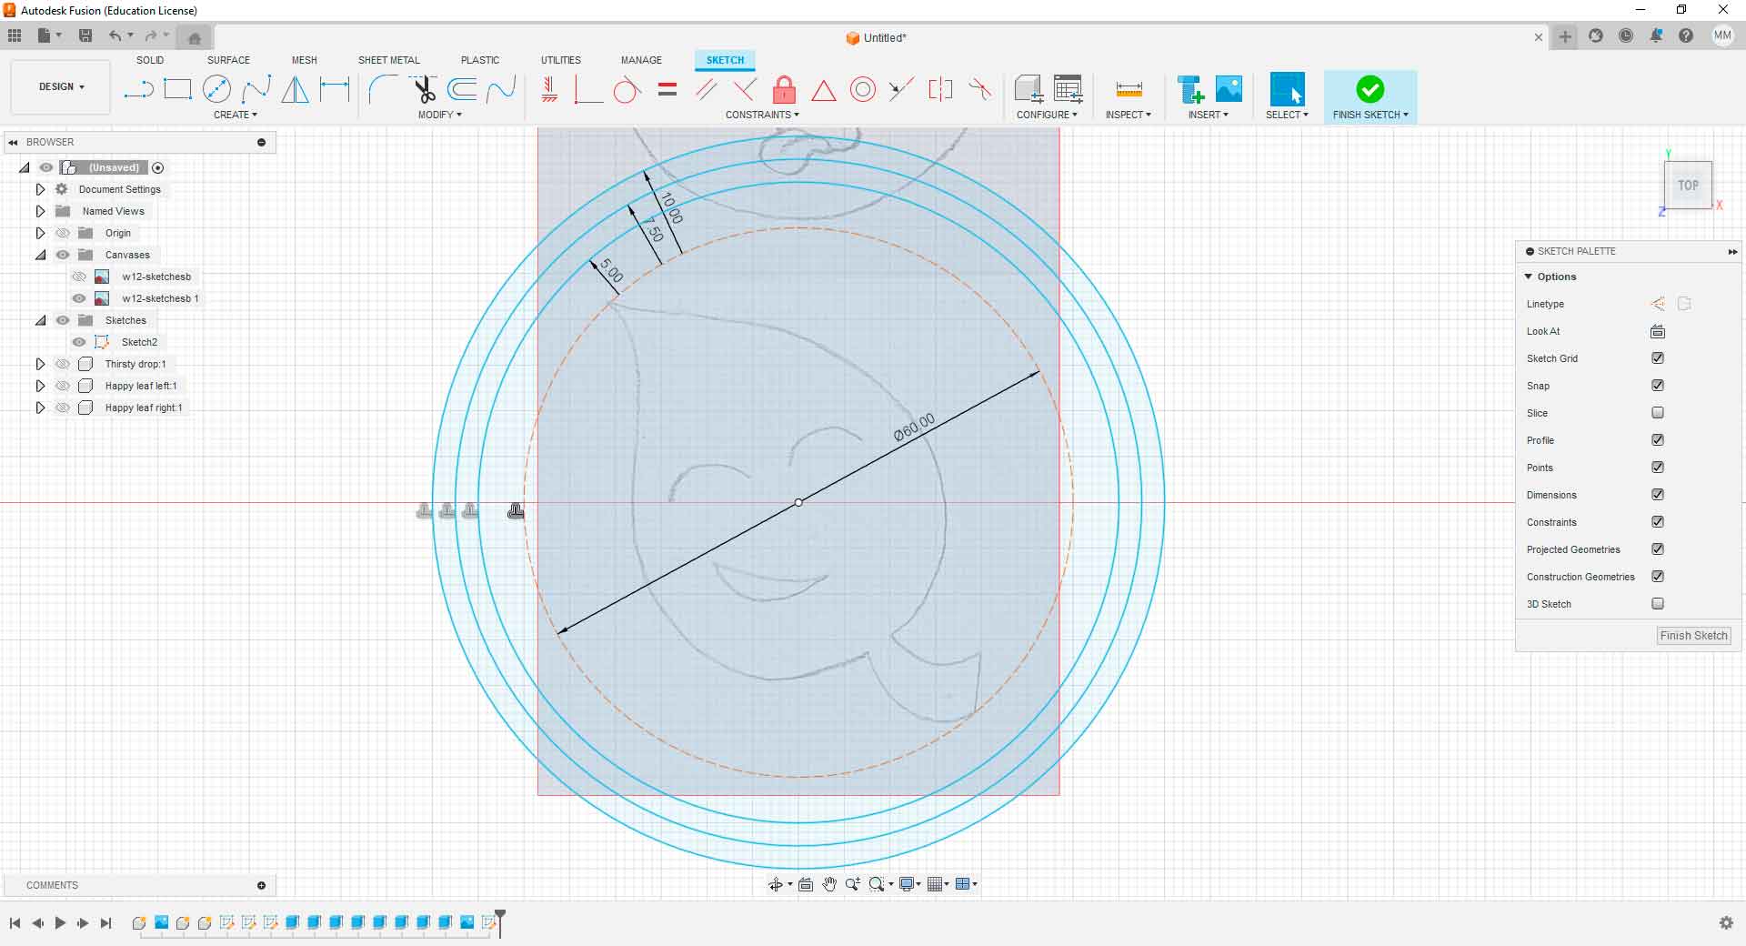
Task: Select the Fit Point Spline tool
Action: (256, 89)
